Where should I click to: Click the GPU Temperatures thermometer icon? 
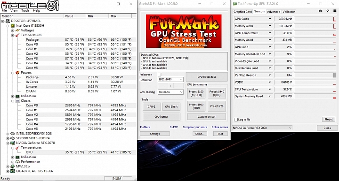click(17, 148)
